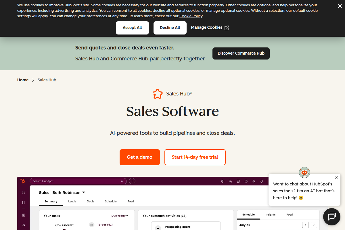345x230 pixels.
Task: Click the chat bot greeting message
Action: 304,191
